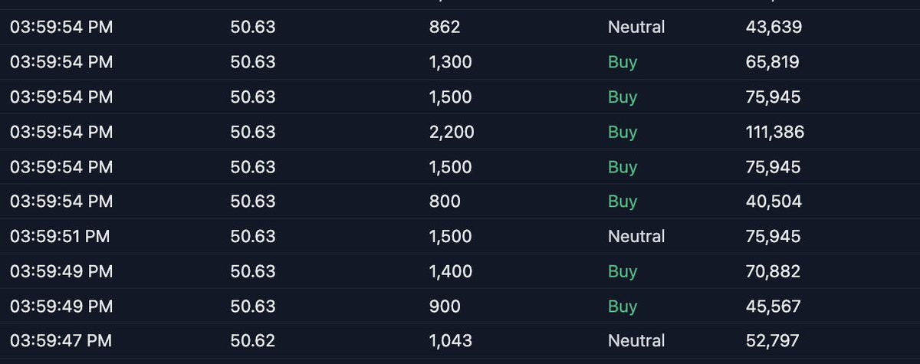Select the trade with size 862
Screen dimensions: 920x364
tap(460, 28)
